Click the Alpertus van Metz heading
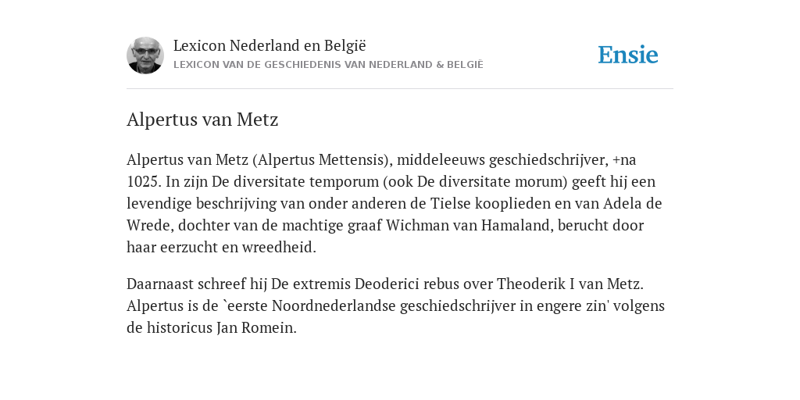 pos(202,120)
